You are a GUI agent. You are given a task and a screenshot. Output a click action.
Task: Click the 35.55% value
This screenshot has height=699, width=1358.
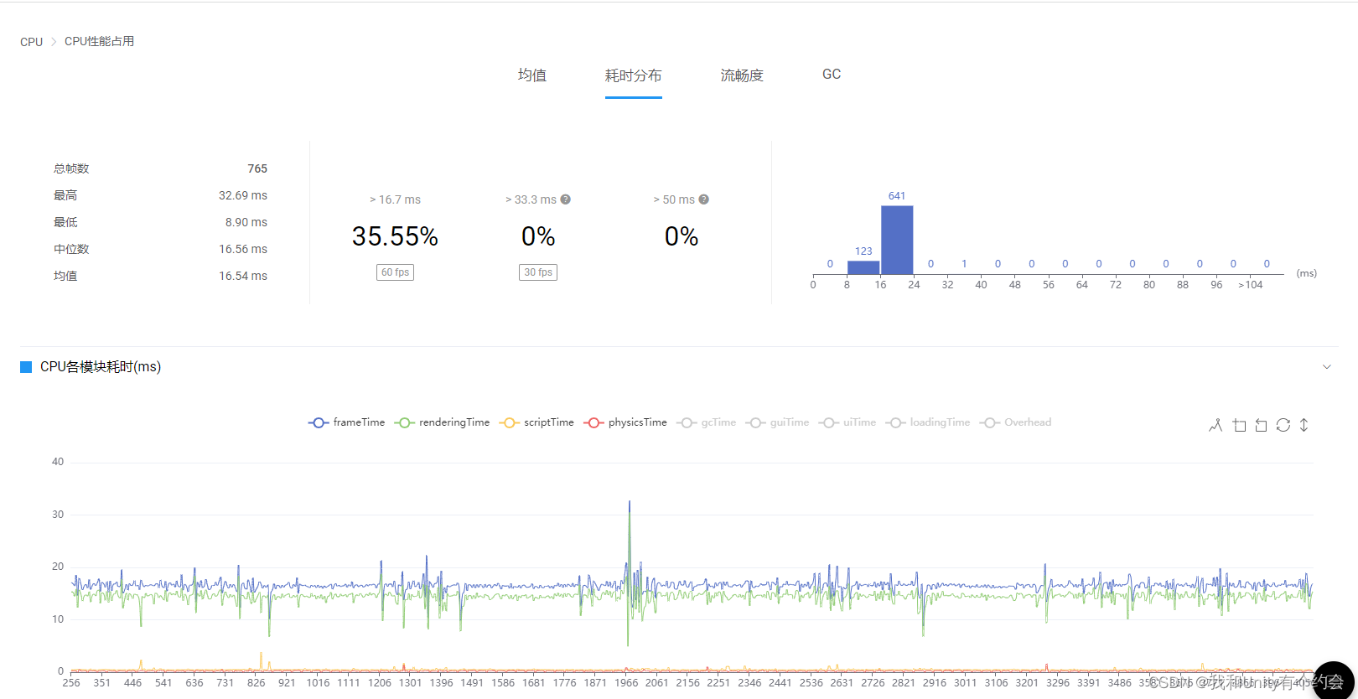click(x=395, y=236)
